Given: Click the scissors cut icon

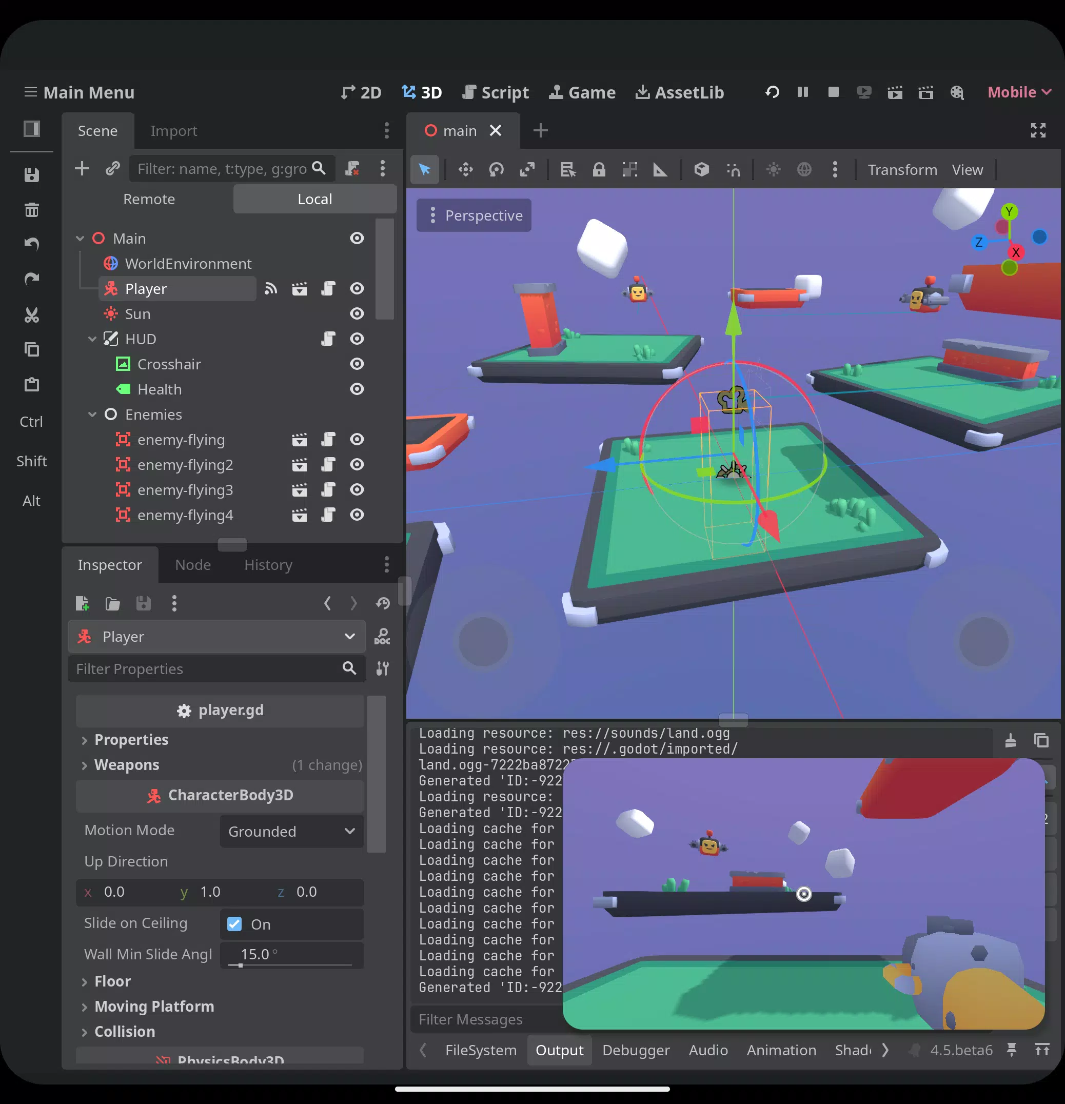Looking at the screenshot, I should click(31, 315).
